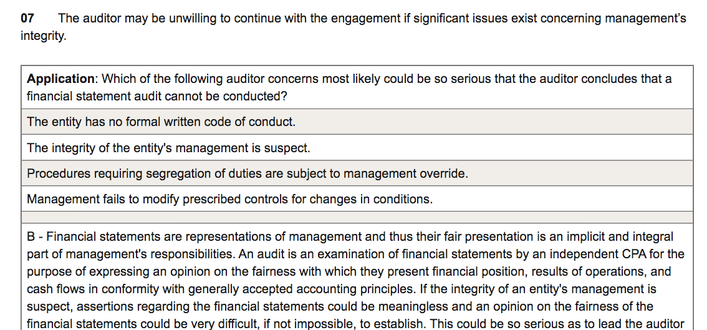Click the "B -" answer letter in the explanation
The image size is (707, 330).
(35, 237)
